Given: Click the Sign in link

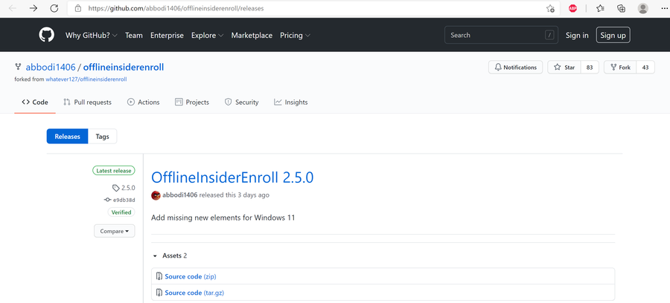Looking at the screenshot, I should pos(577,36).
